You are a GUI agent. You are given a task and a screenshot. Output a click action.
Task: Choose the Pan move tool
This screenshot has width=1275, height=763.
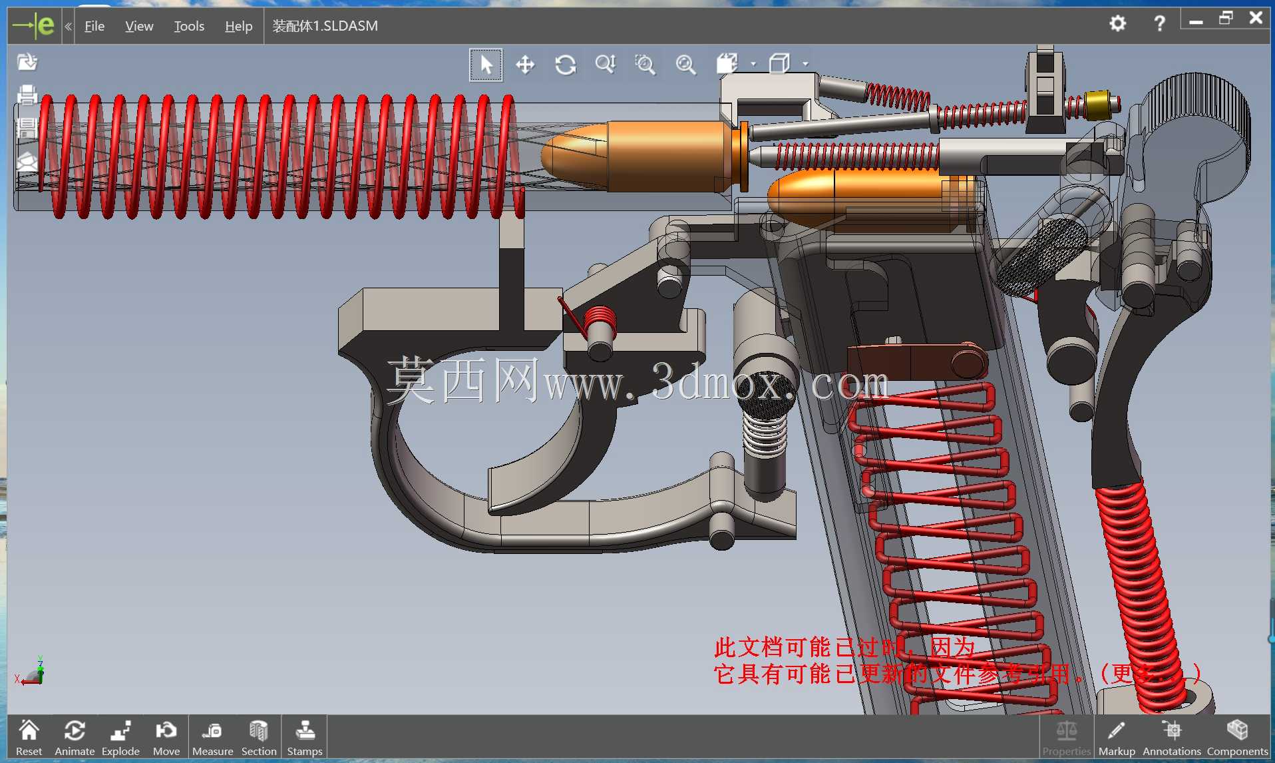(x=526, y=65)
